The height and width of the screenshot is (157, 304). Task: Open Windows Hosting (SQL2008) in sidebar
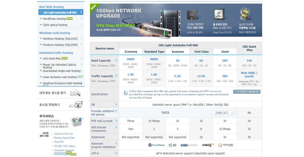[60, 45]
